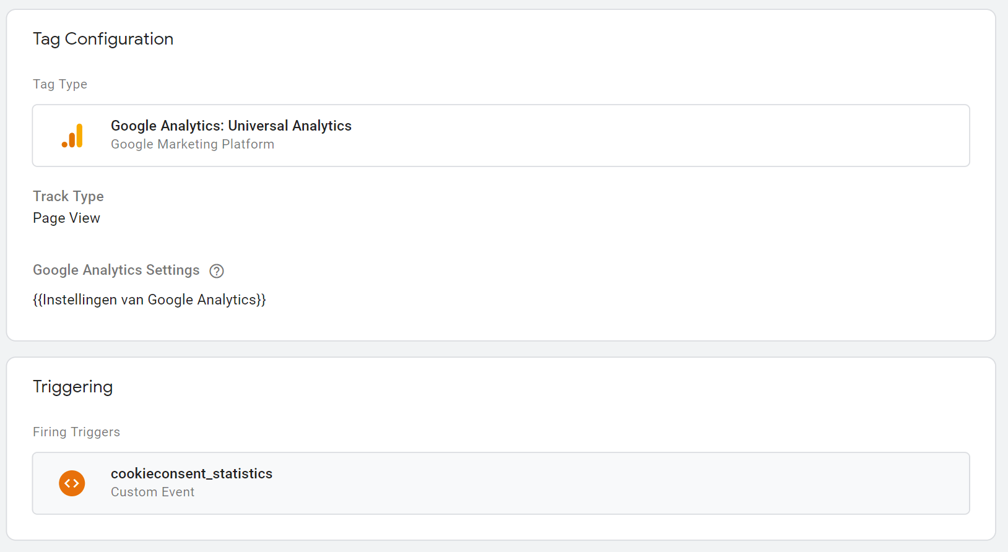Open the {{Instellingen van Google Analytics}} variable
1008x552 pixels.
click(x=149, y=300)
